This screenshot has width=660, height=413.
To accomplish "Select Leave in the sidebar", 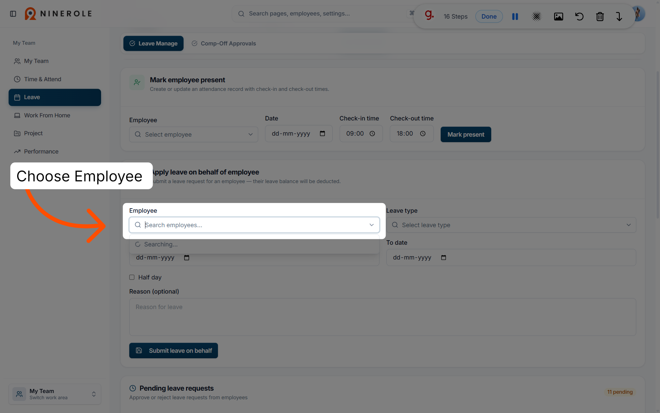I will [55, 97].
